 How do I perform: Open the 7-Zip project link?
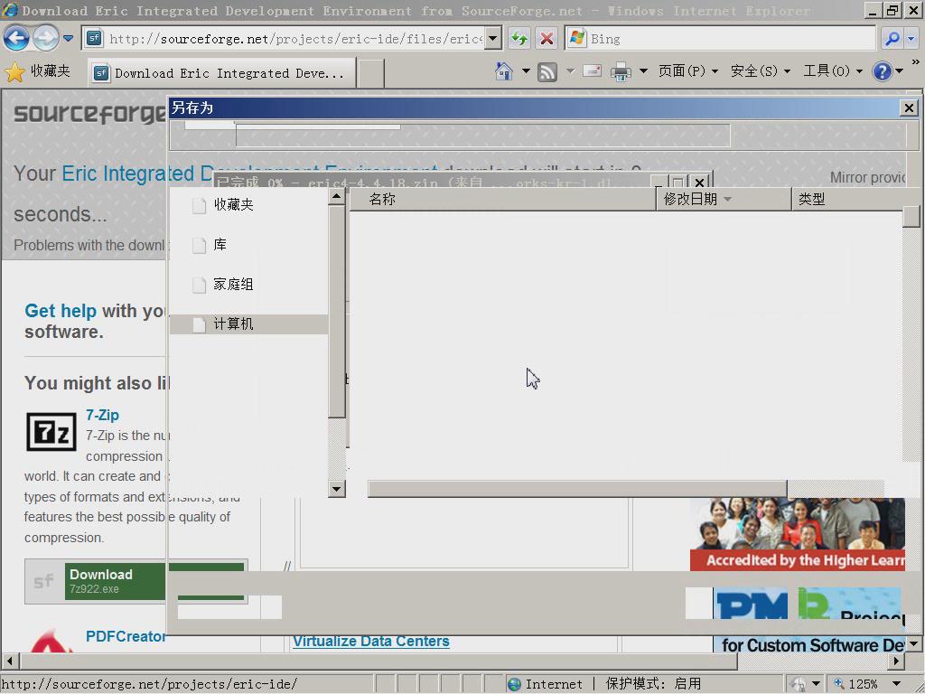coord(102,415)
